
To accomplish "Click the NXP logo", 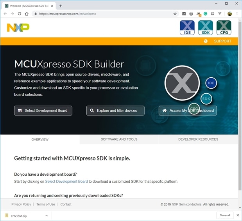I will click(x=18, y=28).
